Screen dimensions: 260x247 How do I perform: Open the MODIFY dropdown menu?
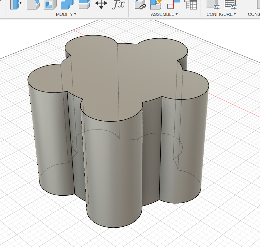click(66, 14)
